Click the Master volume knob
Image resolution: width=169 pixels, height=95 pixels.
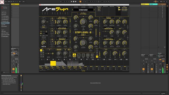pyautogui.click(x=44, y=43)
